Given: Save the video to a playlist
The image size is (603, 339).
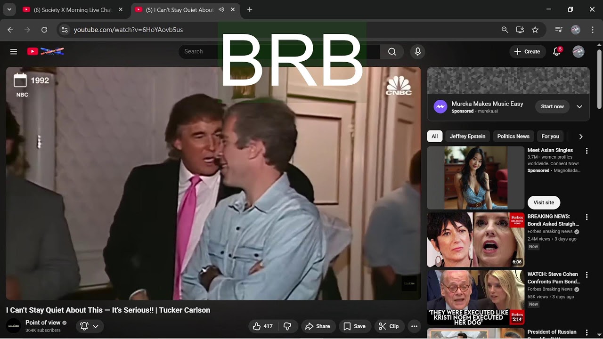Looking at the screenshot, I should click(x=354, y=326).
